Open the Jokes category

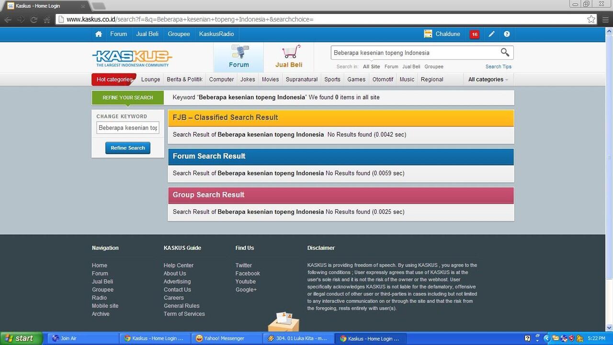click(x=248, y=80)
